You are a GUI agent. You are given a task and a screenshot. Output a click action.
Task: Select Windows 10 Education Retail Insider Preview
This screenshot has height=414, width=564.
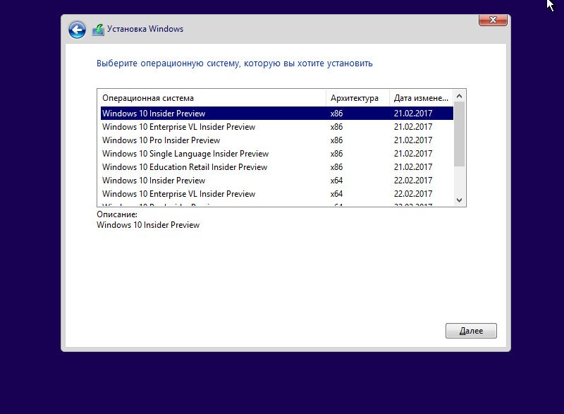click(276, 167)
